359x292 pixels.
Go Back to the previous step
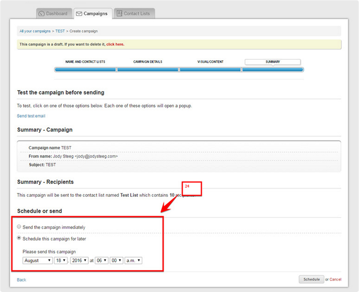coord(22,280)
